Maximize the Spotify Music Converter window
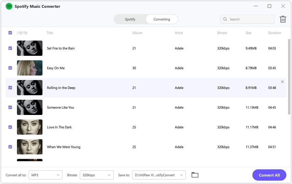292x184 pixels. coord(269,6)
